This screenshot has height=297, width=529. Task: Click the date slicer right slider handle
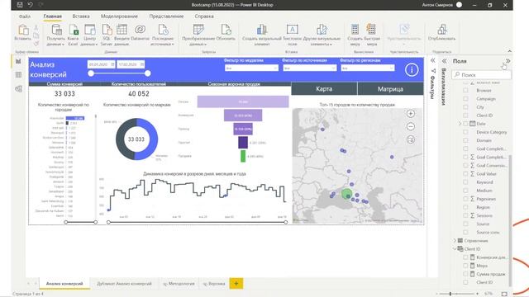click(x=147, y=73)
